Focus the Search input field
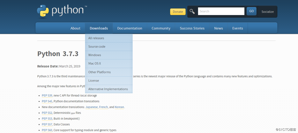The image size is (298, 133). (x=221, y=11)
